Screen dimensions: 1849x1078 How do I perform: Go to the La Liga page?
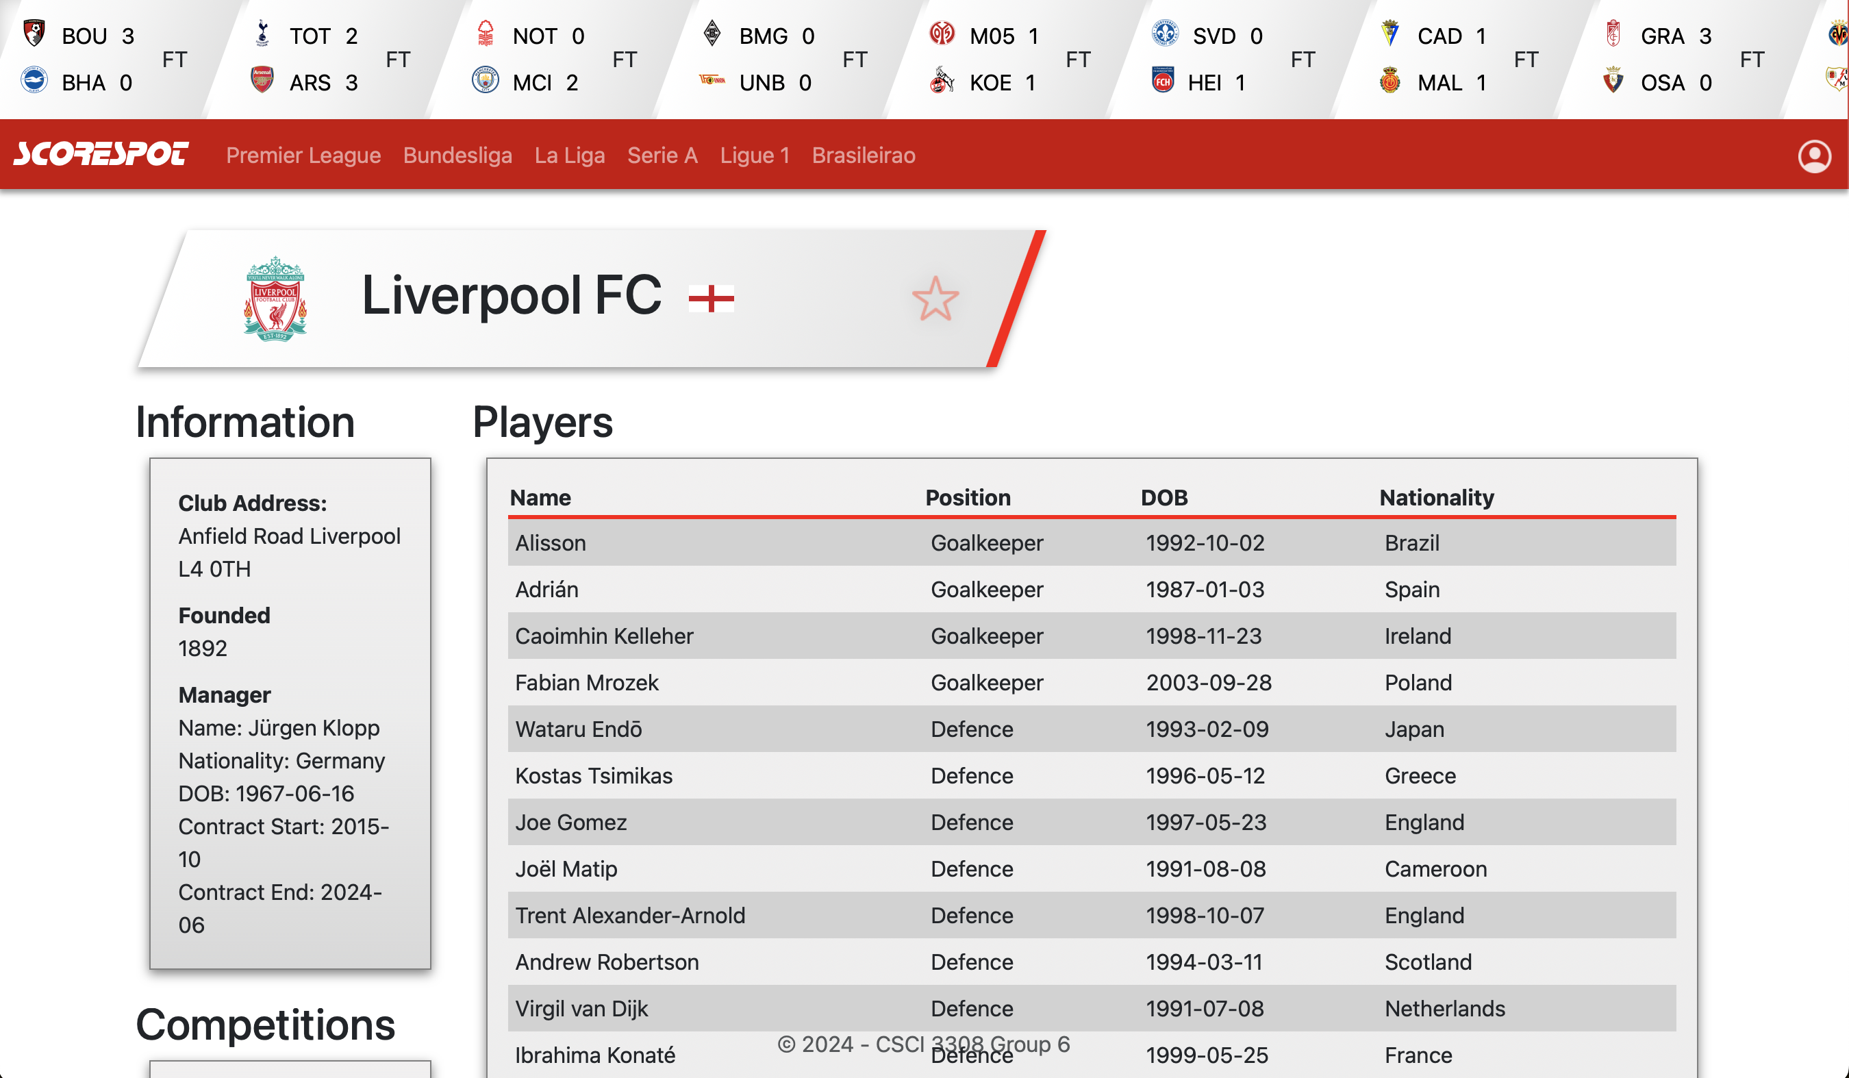[x=569, y=155]
